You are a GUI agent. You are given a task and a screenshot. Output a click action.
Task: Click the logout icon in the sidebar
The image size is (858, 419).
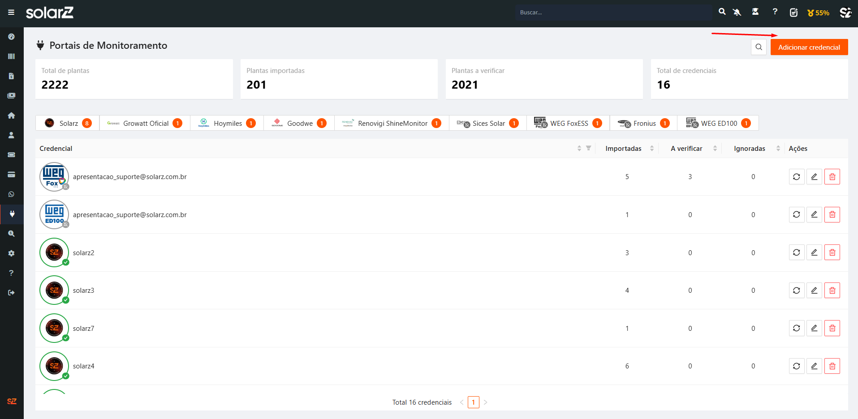point(11,293)
